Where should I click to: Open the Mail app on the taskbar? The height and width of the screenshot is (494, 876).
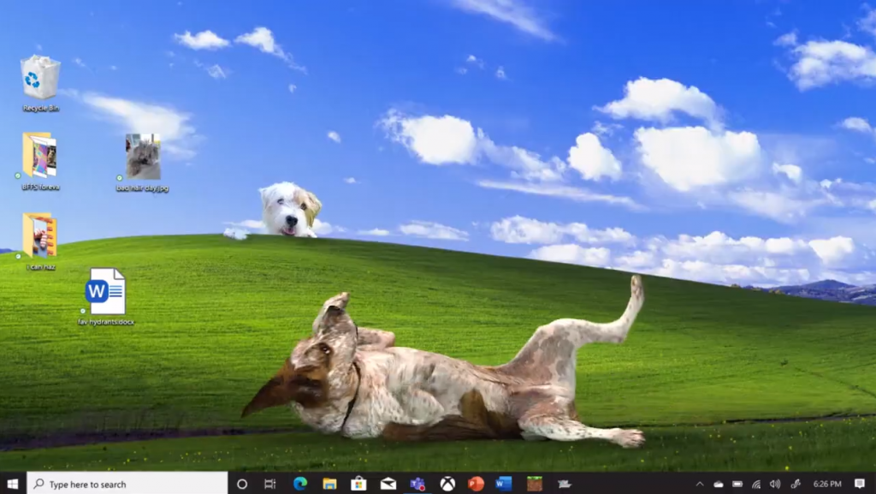(x=388, y=484)
